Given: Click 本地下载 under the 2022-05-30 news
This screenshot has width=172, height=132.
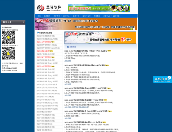Looking at the screenshot, I should [x=67, y=95].
